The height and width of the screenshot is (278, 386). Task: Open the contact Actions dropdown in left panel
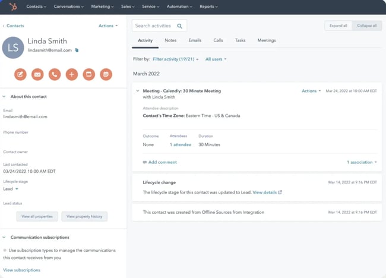pyautogui.click(x=108, y=26)
